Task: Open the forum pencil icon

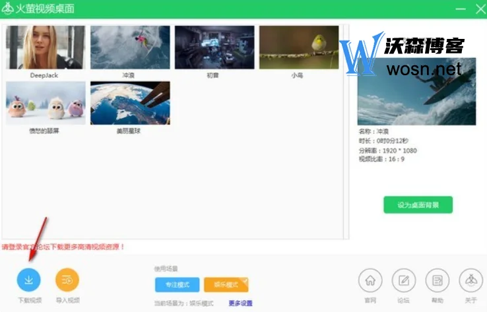Action: pyautogui.click(x=404, y=280)
